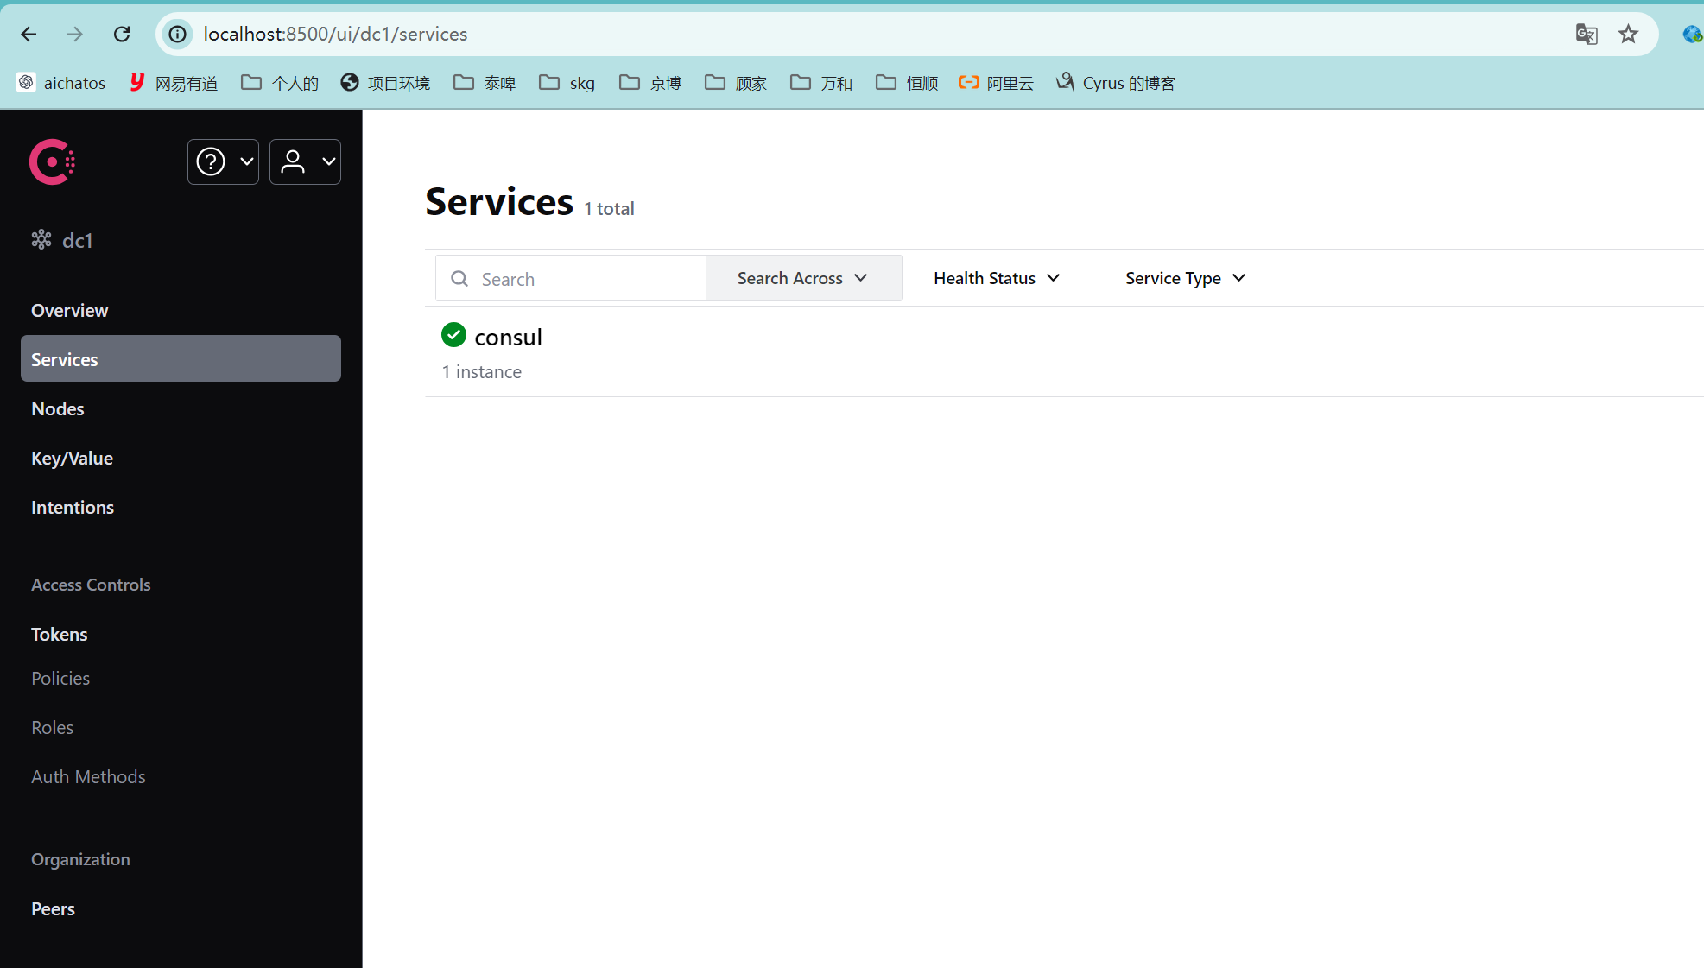Click the help question mark icon
1704x968 pixels.
[211, 161]
